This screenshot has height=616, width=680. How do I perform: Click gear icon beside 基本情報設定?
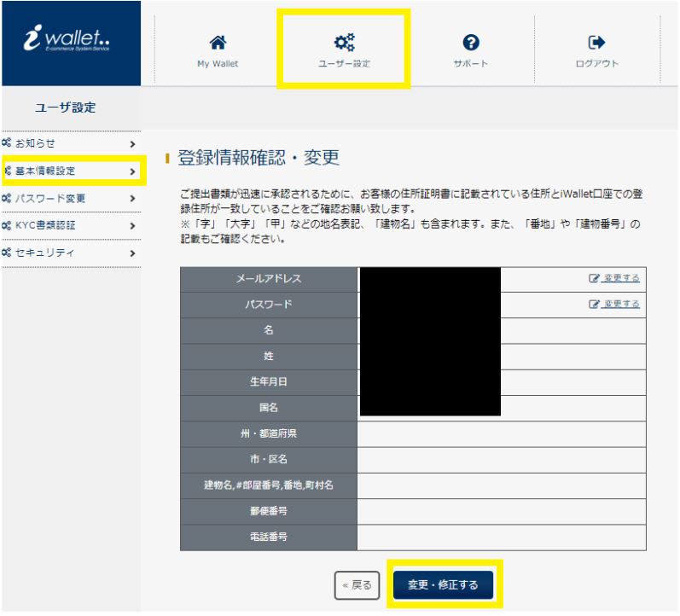[8, 170]
